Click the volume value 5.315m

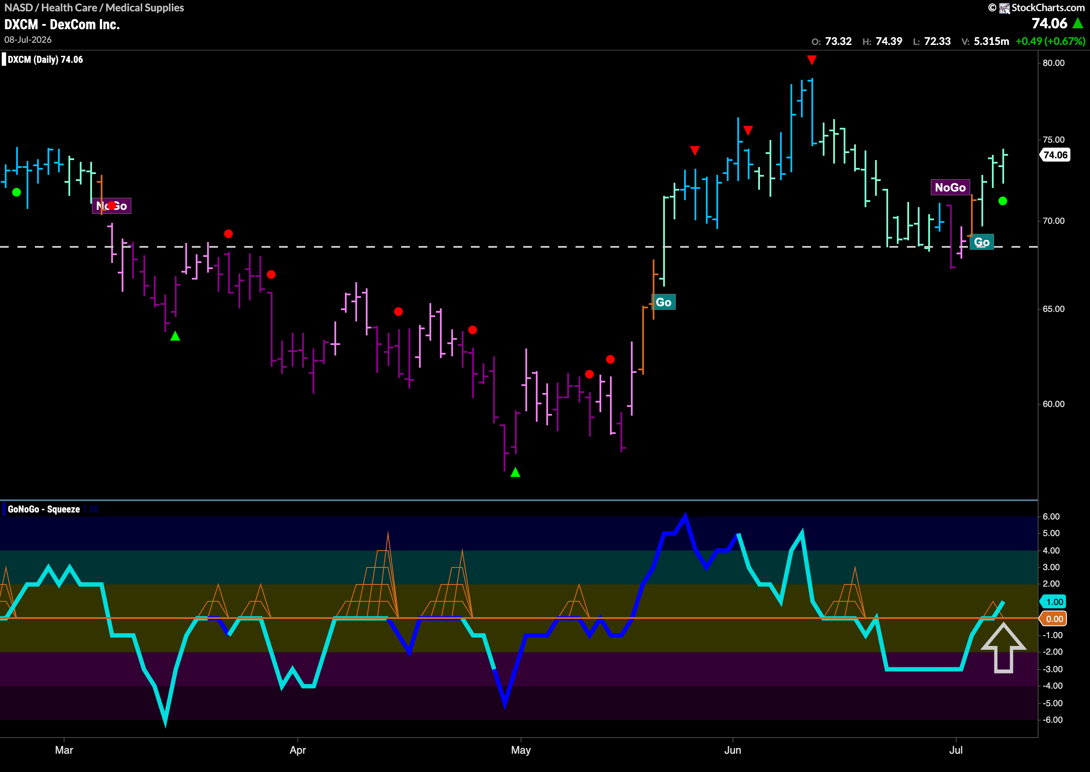(991, 41)
